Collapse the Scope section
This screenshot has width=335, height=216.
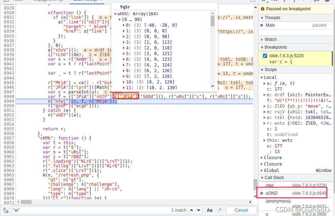262,70
